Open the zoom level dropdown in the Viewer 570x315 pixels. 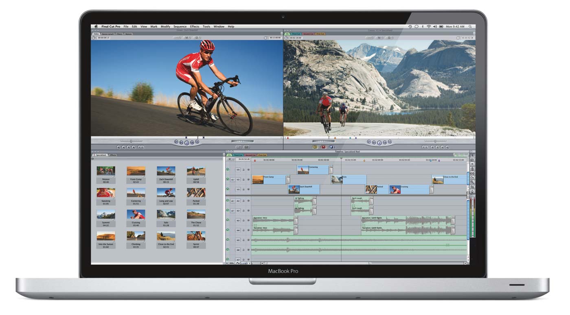coord(176,37)
